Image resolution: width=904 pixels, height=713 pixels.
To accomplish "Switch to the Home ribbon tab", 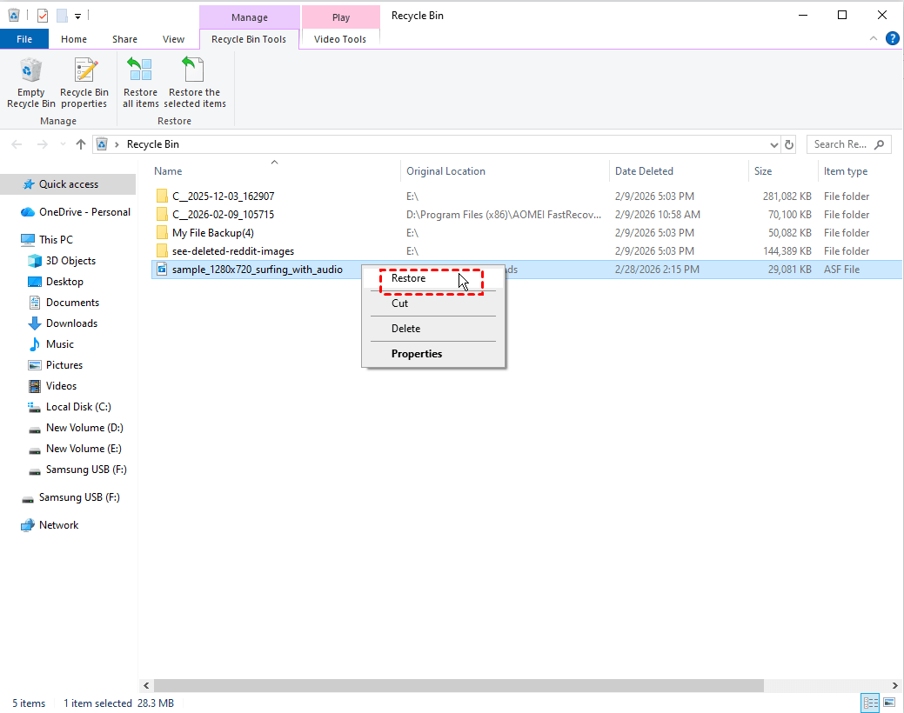I will (x=74, y=39).
